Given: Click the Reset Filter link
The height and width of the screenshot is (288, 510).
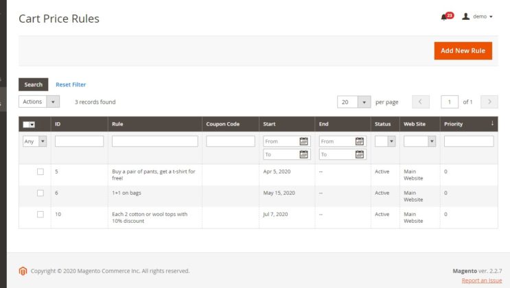Looking at the screenshot, I should click(71, 84).
